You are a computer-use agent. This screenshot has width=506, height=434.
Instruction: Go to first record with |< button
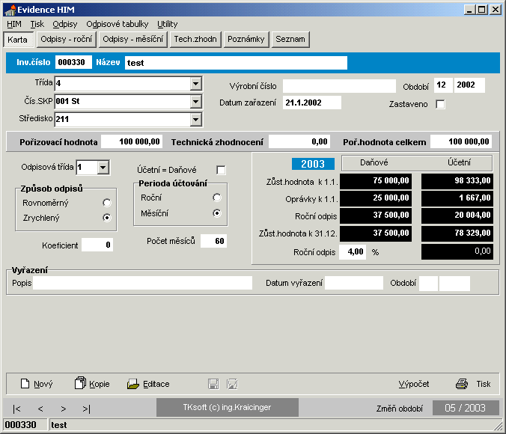tap(16, 409)
